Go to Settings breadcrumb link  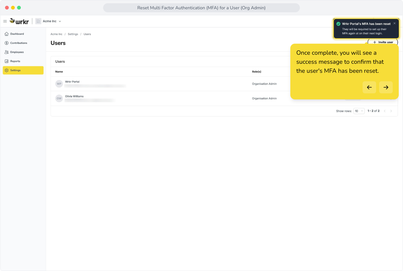pyautogui.click(x=73, y=34)
